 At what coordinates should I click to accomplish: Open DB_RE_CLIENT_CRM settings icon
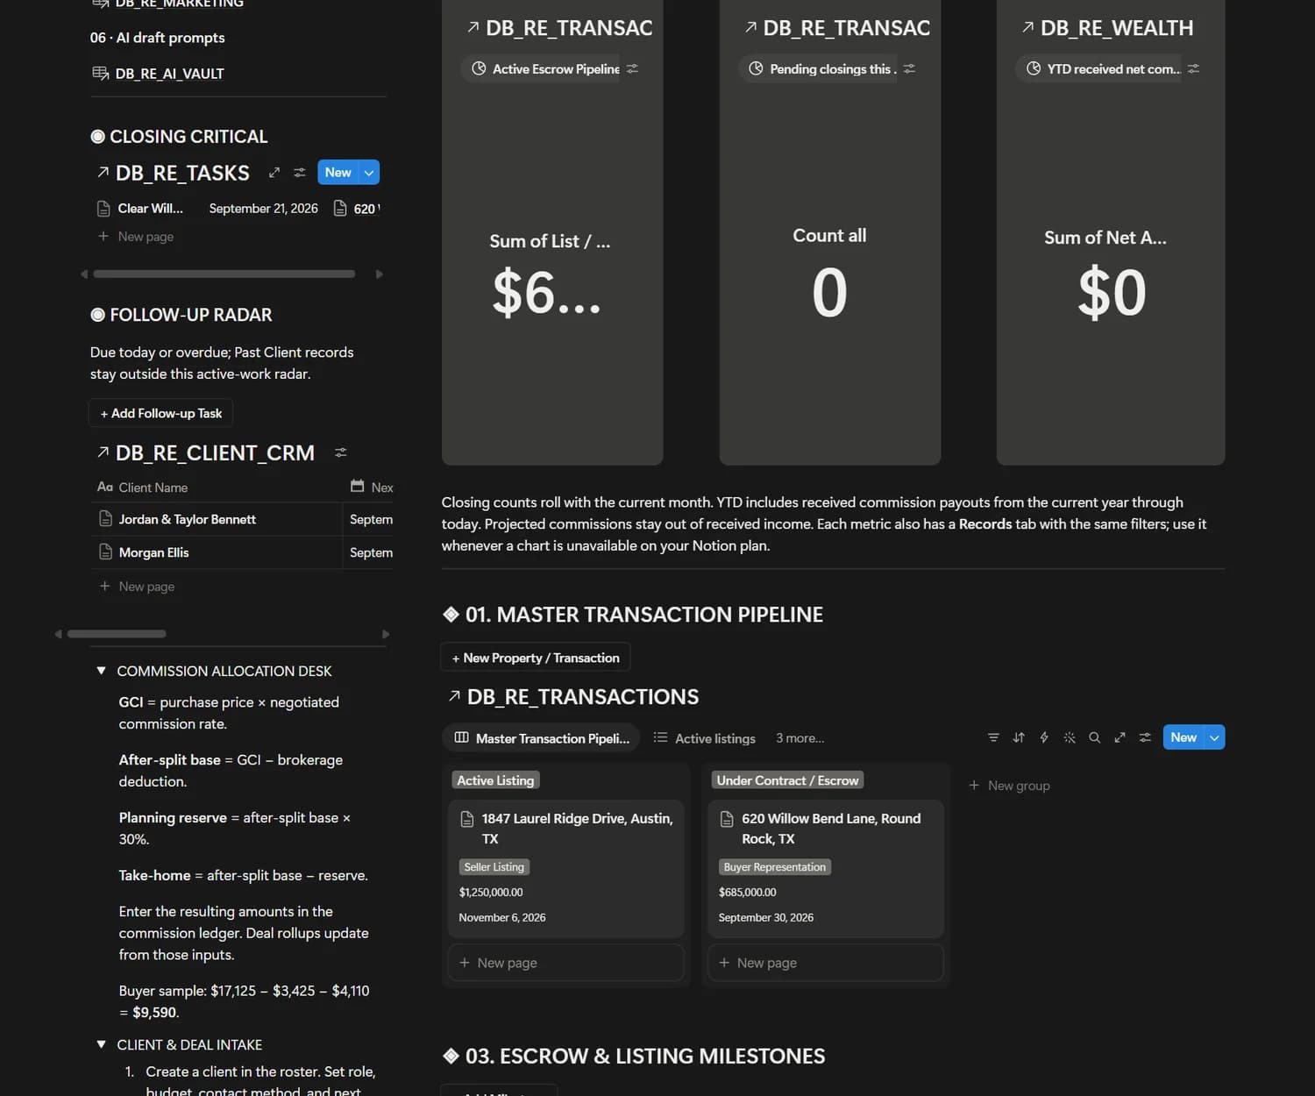click(341, 452)
